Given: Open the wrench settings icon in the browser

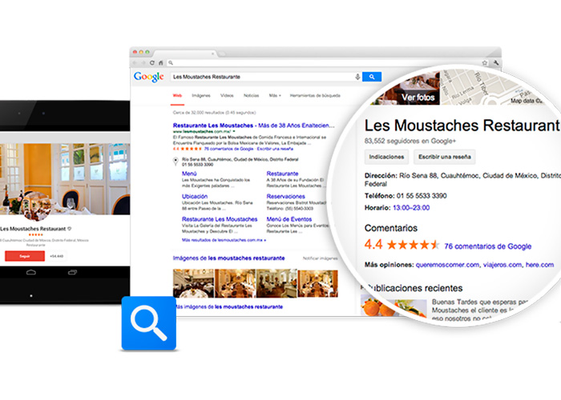Looking at the screenshot, I should 496,63.
